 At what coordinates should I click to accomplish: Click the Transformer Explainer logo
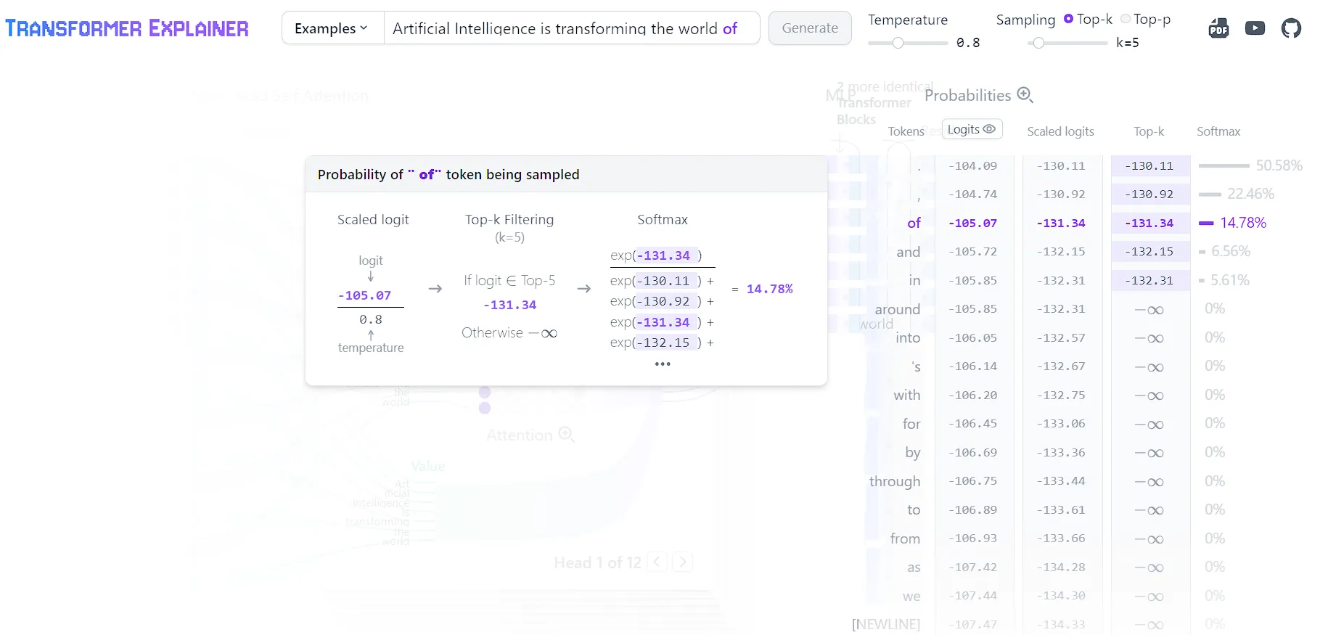127,28
